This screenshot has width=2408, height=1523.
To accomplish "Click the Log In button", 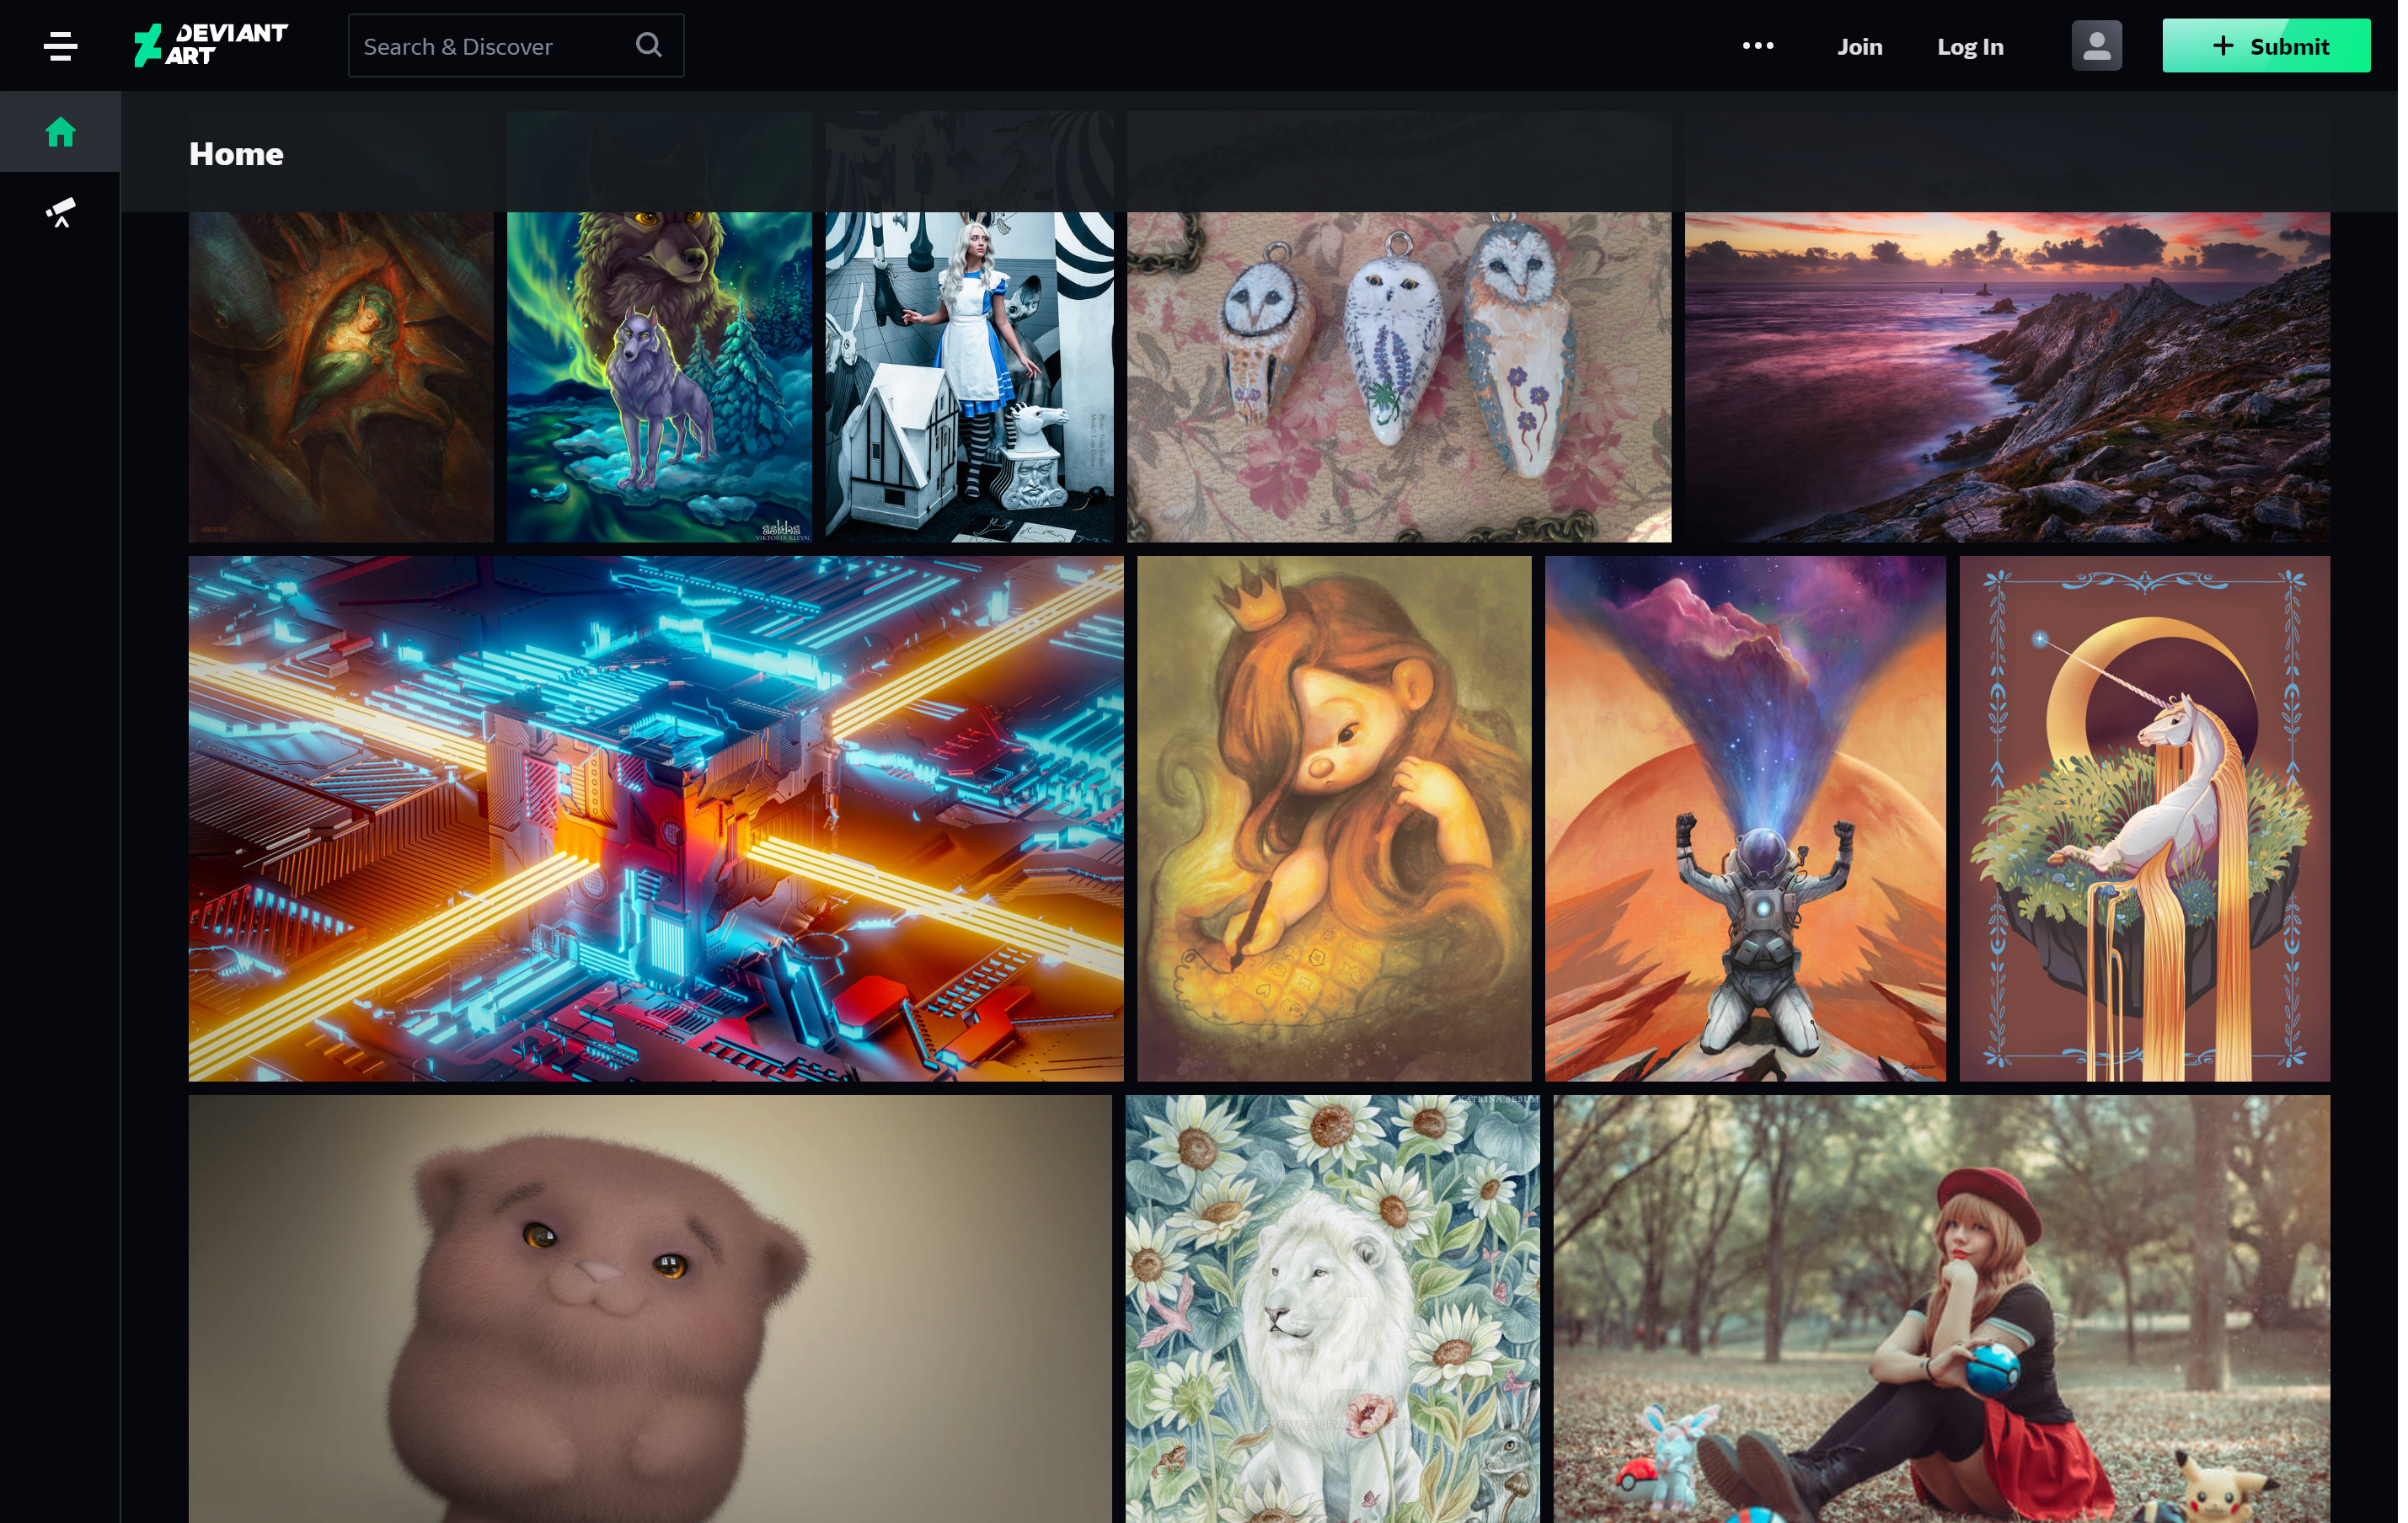I will coord(1969,44).
